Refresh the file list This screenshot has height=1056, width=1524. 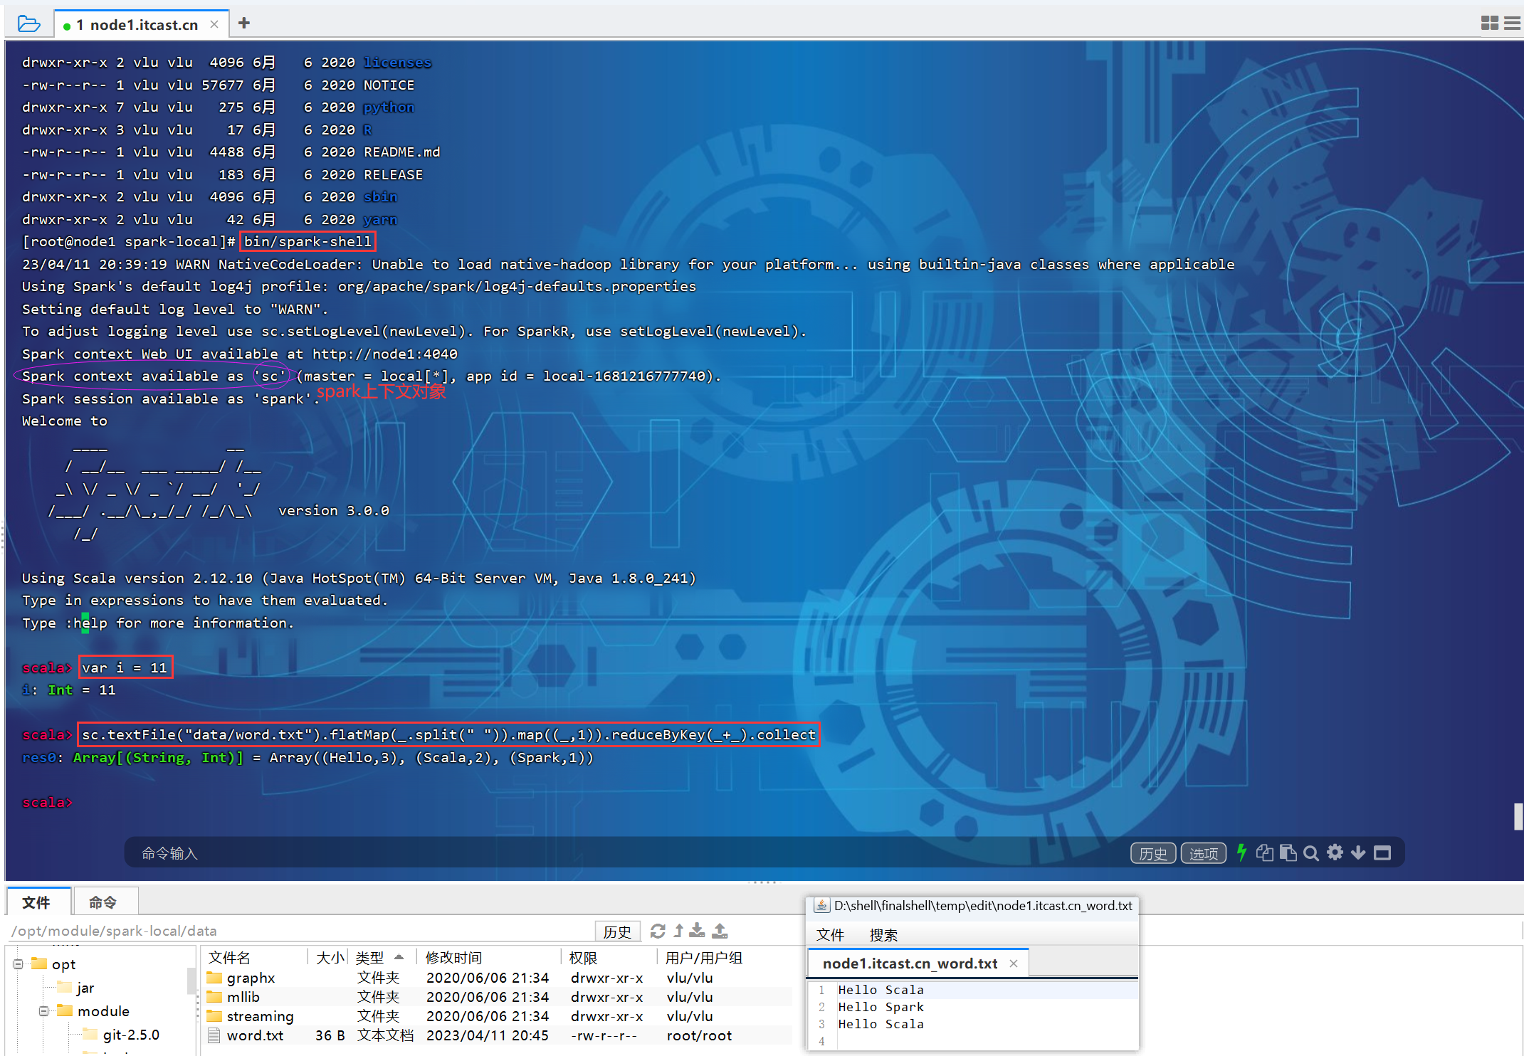click(x=658, y=931)
